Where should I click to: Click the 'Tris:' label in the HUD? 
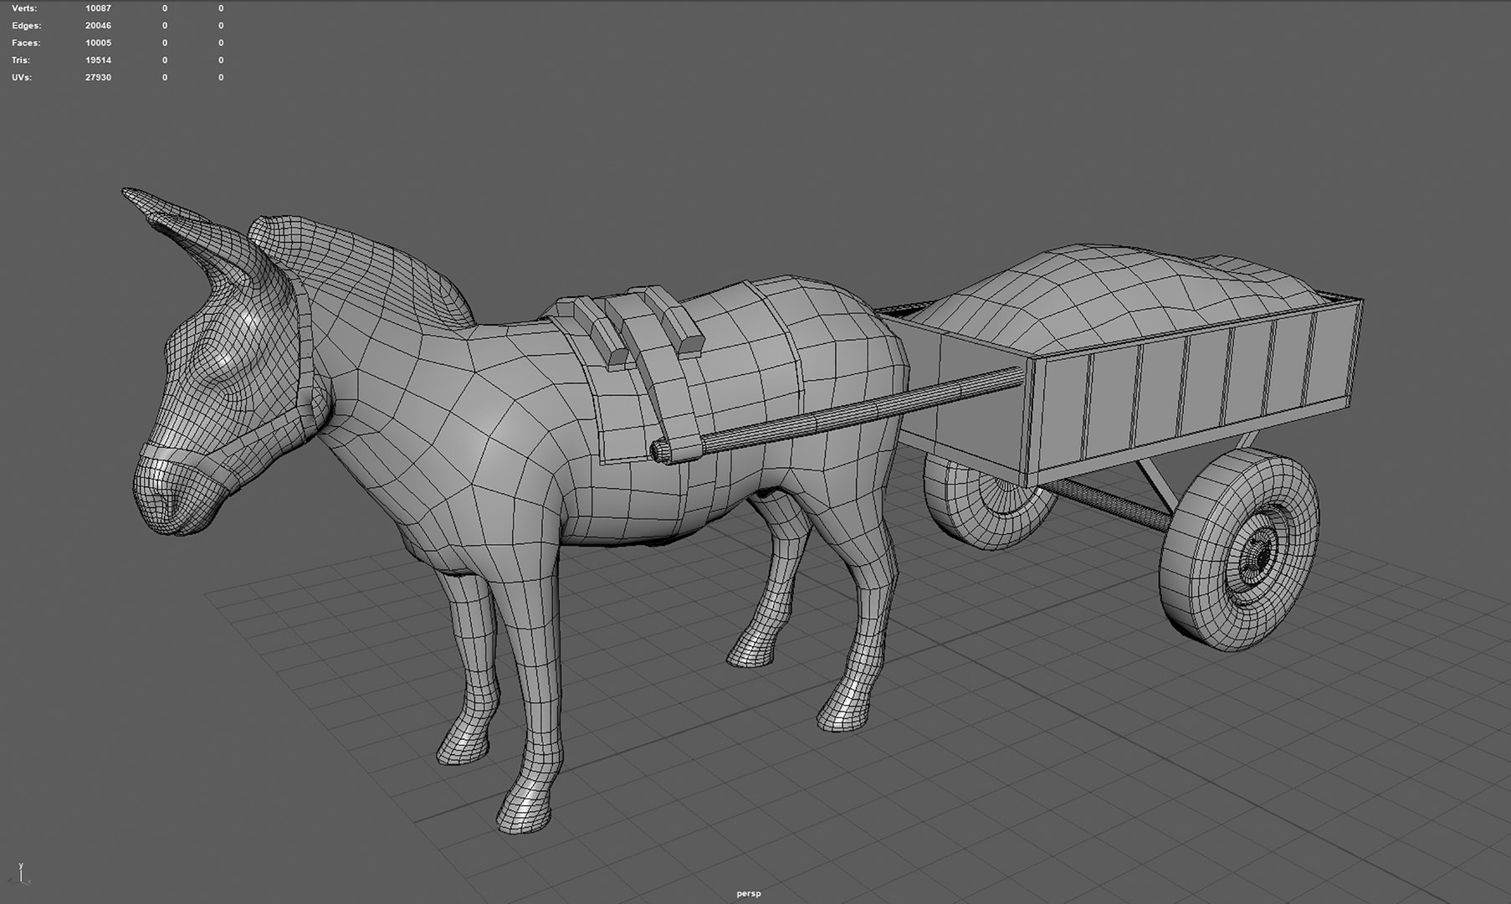22,60
